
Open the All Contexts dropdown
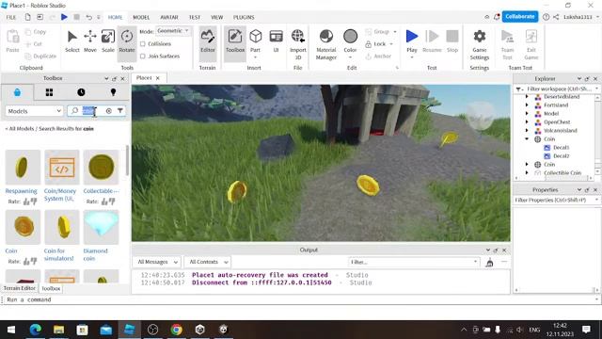(x=208, y=262)
